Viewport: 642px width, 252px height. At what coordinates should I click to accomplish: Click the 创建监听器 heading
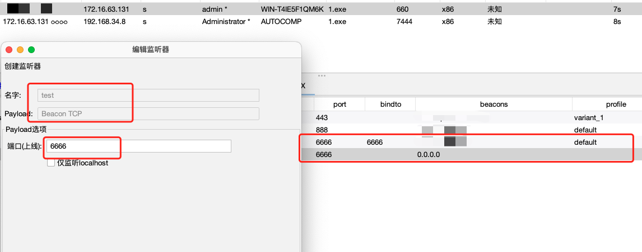22,66
